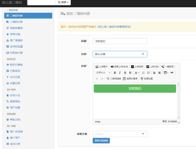Click the title (标题) input field
Image resolution: width=196 pixels, height=149 pixels.
[120, 41]
